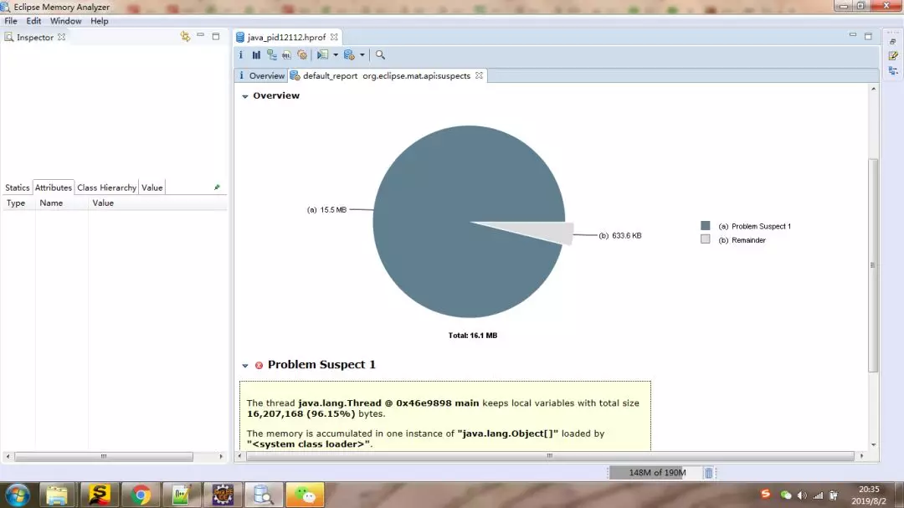Click the '(b) 633.6 KB' pie label
This screenshot has height=508, width=904.
619,235
